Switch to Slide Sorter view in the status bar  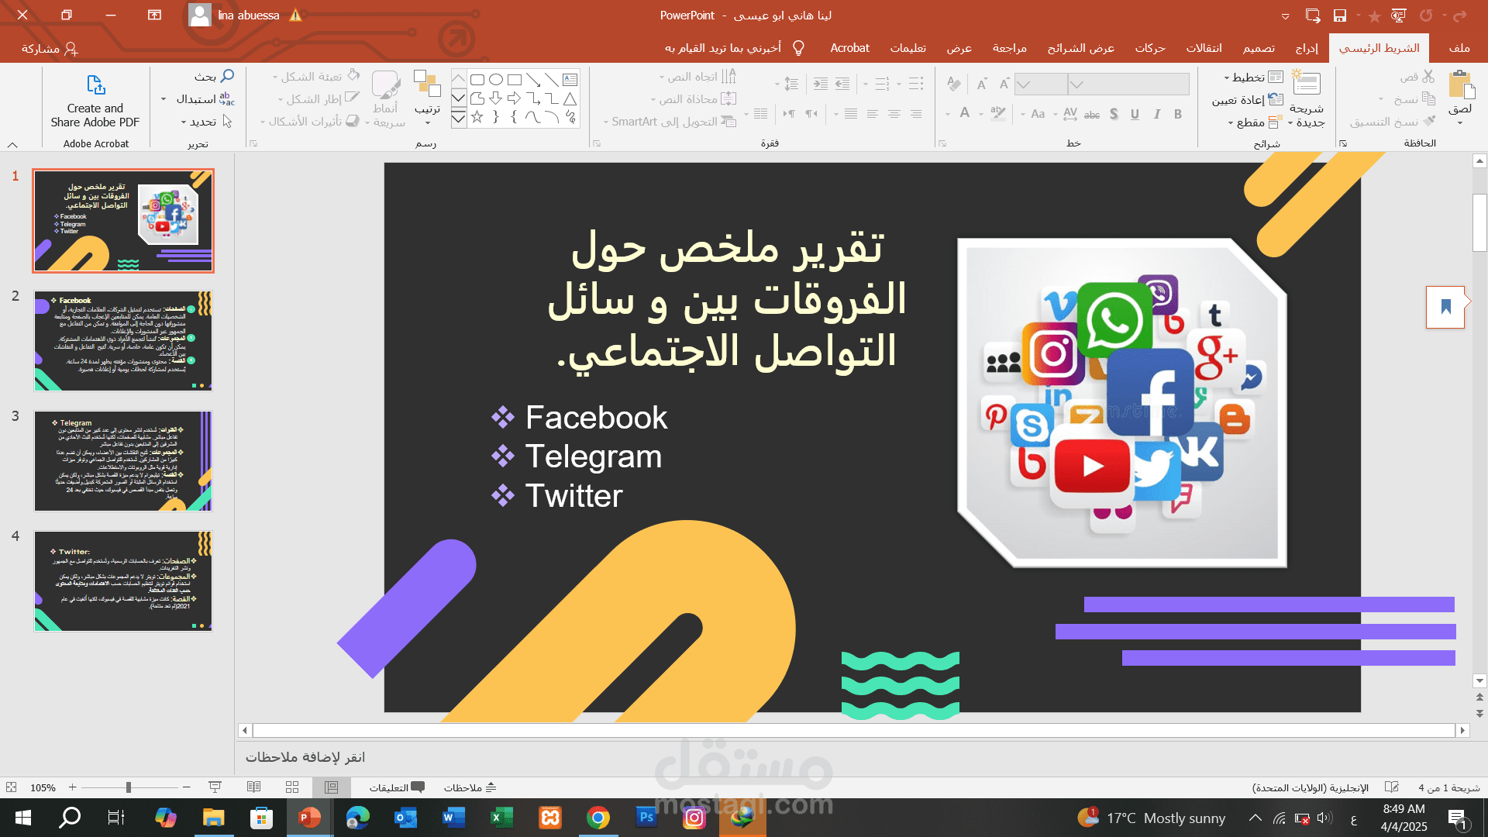(x=292, y=787)
